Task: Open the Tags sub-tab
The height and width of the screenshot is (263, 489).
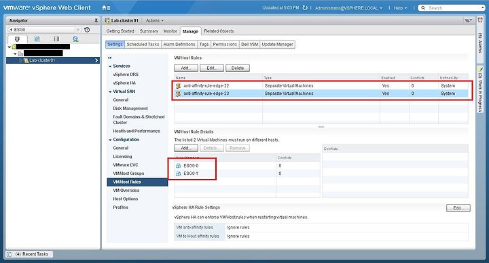Action: (204, 45)
